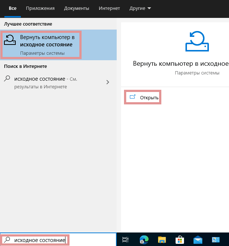
Task: Open Task View from taskbar
Action: pos(125,239)
